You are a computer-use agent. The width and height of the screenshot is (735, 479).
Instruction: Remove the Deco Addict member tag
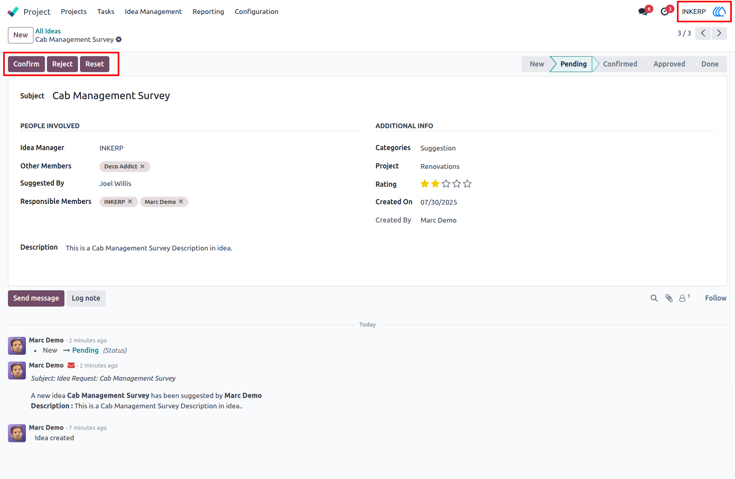(x=142, y=166)
